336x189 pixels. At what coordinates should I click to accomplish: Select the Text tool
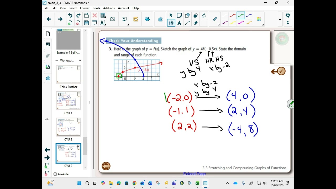(179, 23)
